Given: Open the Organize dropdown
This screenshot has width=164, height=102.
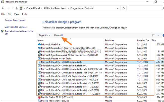Looking at the screenshot, I should tap(45, 35).
